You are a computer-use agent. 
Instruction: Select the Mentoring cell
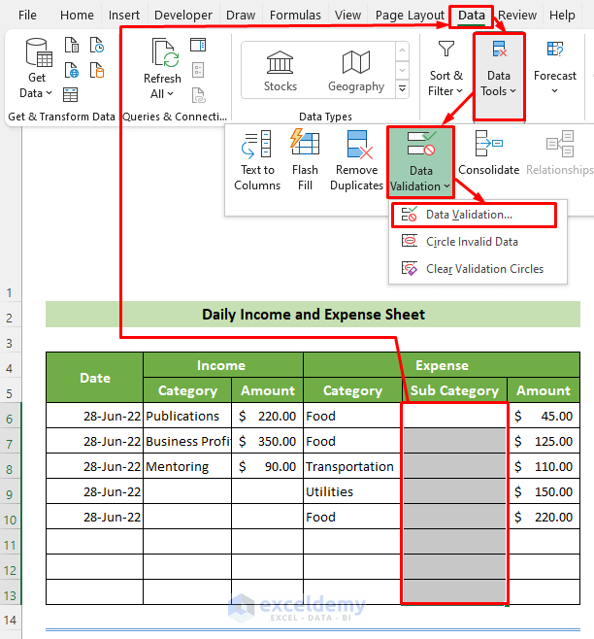tap(187, 466)
